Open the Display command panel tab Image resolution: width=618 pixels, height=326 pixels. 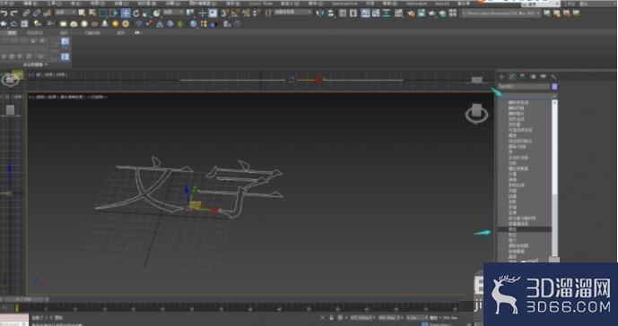point(544,77)
